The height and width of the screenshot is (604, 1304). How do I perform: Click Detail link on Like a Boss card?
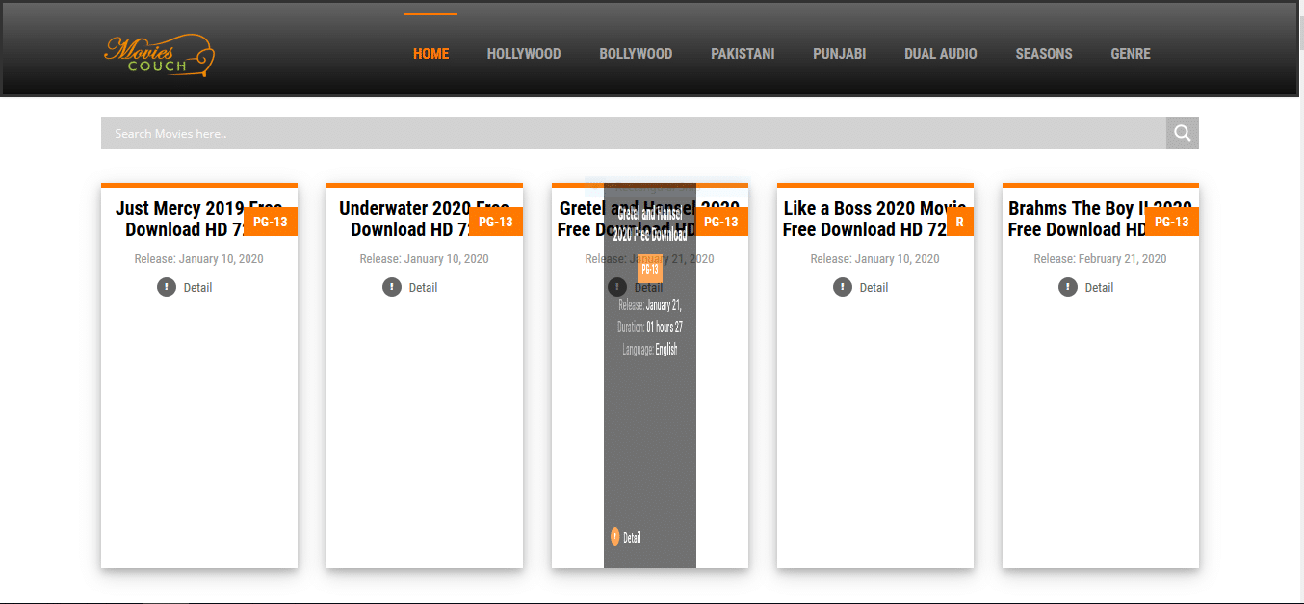tap(874, 287)
